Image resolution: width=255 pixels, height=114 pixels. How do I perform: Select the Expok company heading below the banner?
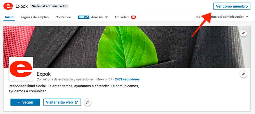click(44, 74)
